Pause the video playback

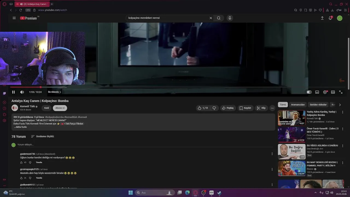coord(13,92)
